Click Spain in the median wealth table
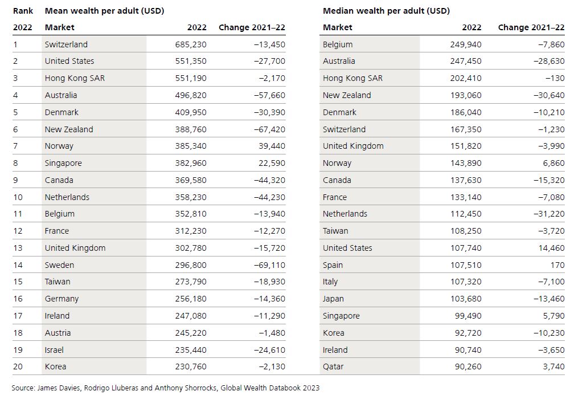Image resolution: width=570 pixels, height=395 pixels. [x=333, y=265]
